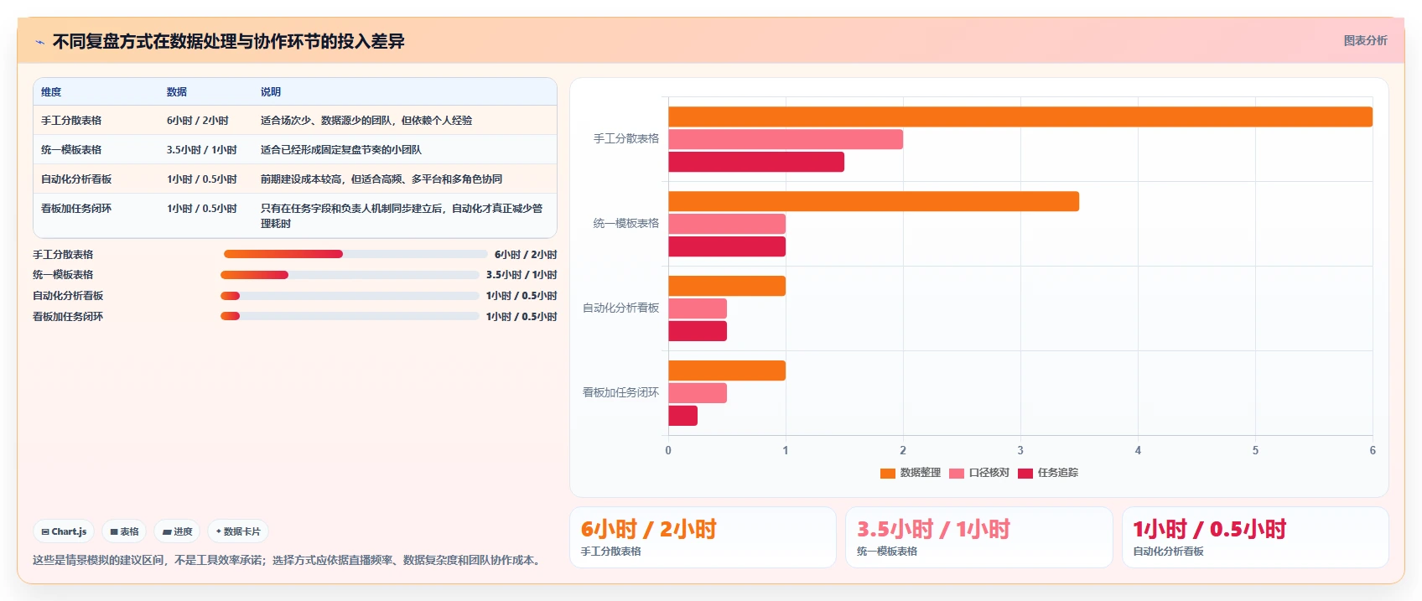Click the 说明 column header

[271, 92]
